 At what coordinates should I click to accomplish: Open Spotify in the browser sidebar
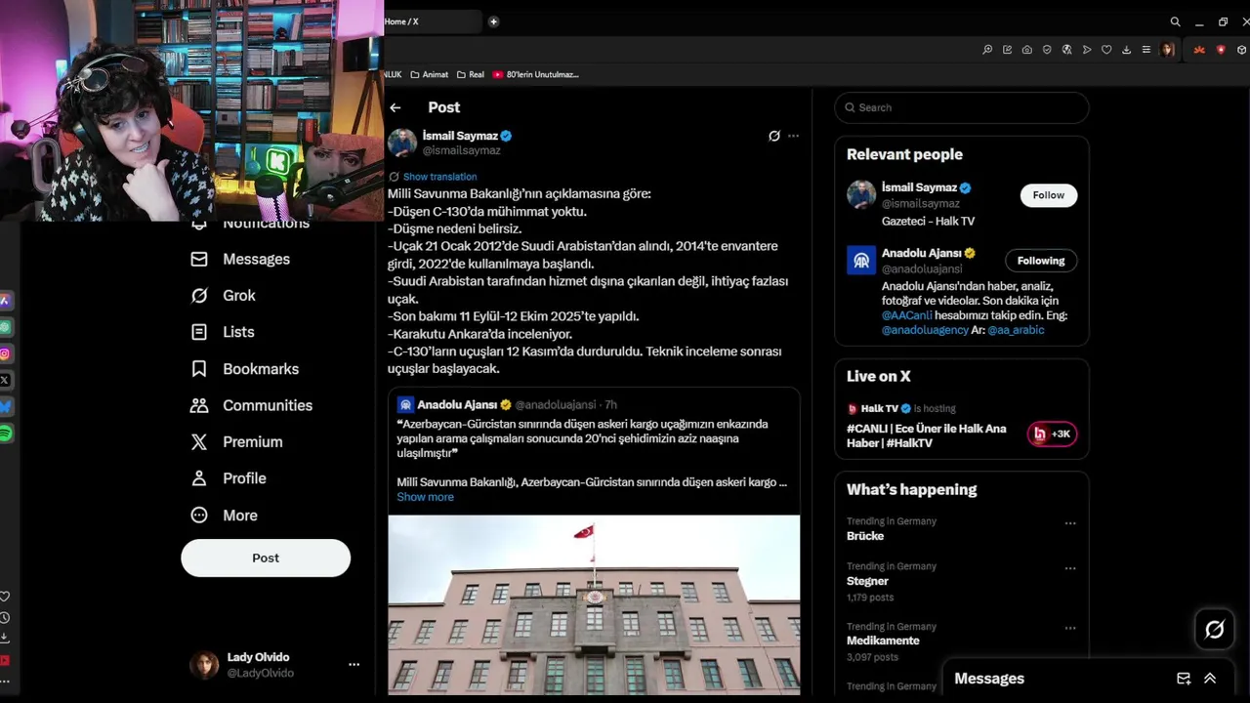click(5, 433)
